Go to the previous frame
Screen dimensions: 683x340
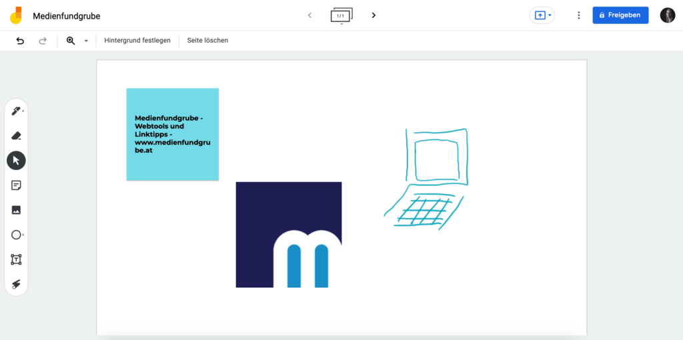click(309, 15)
